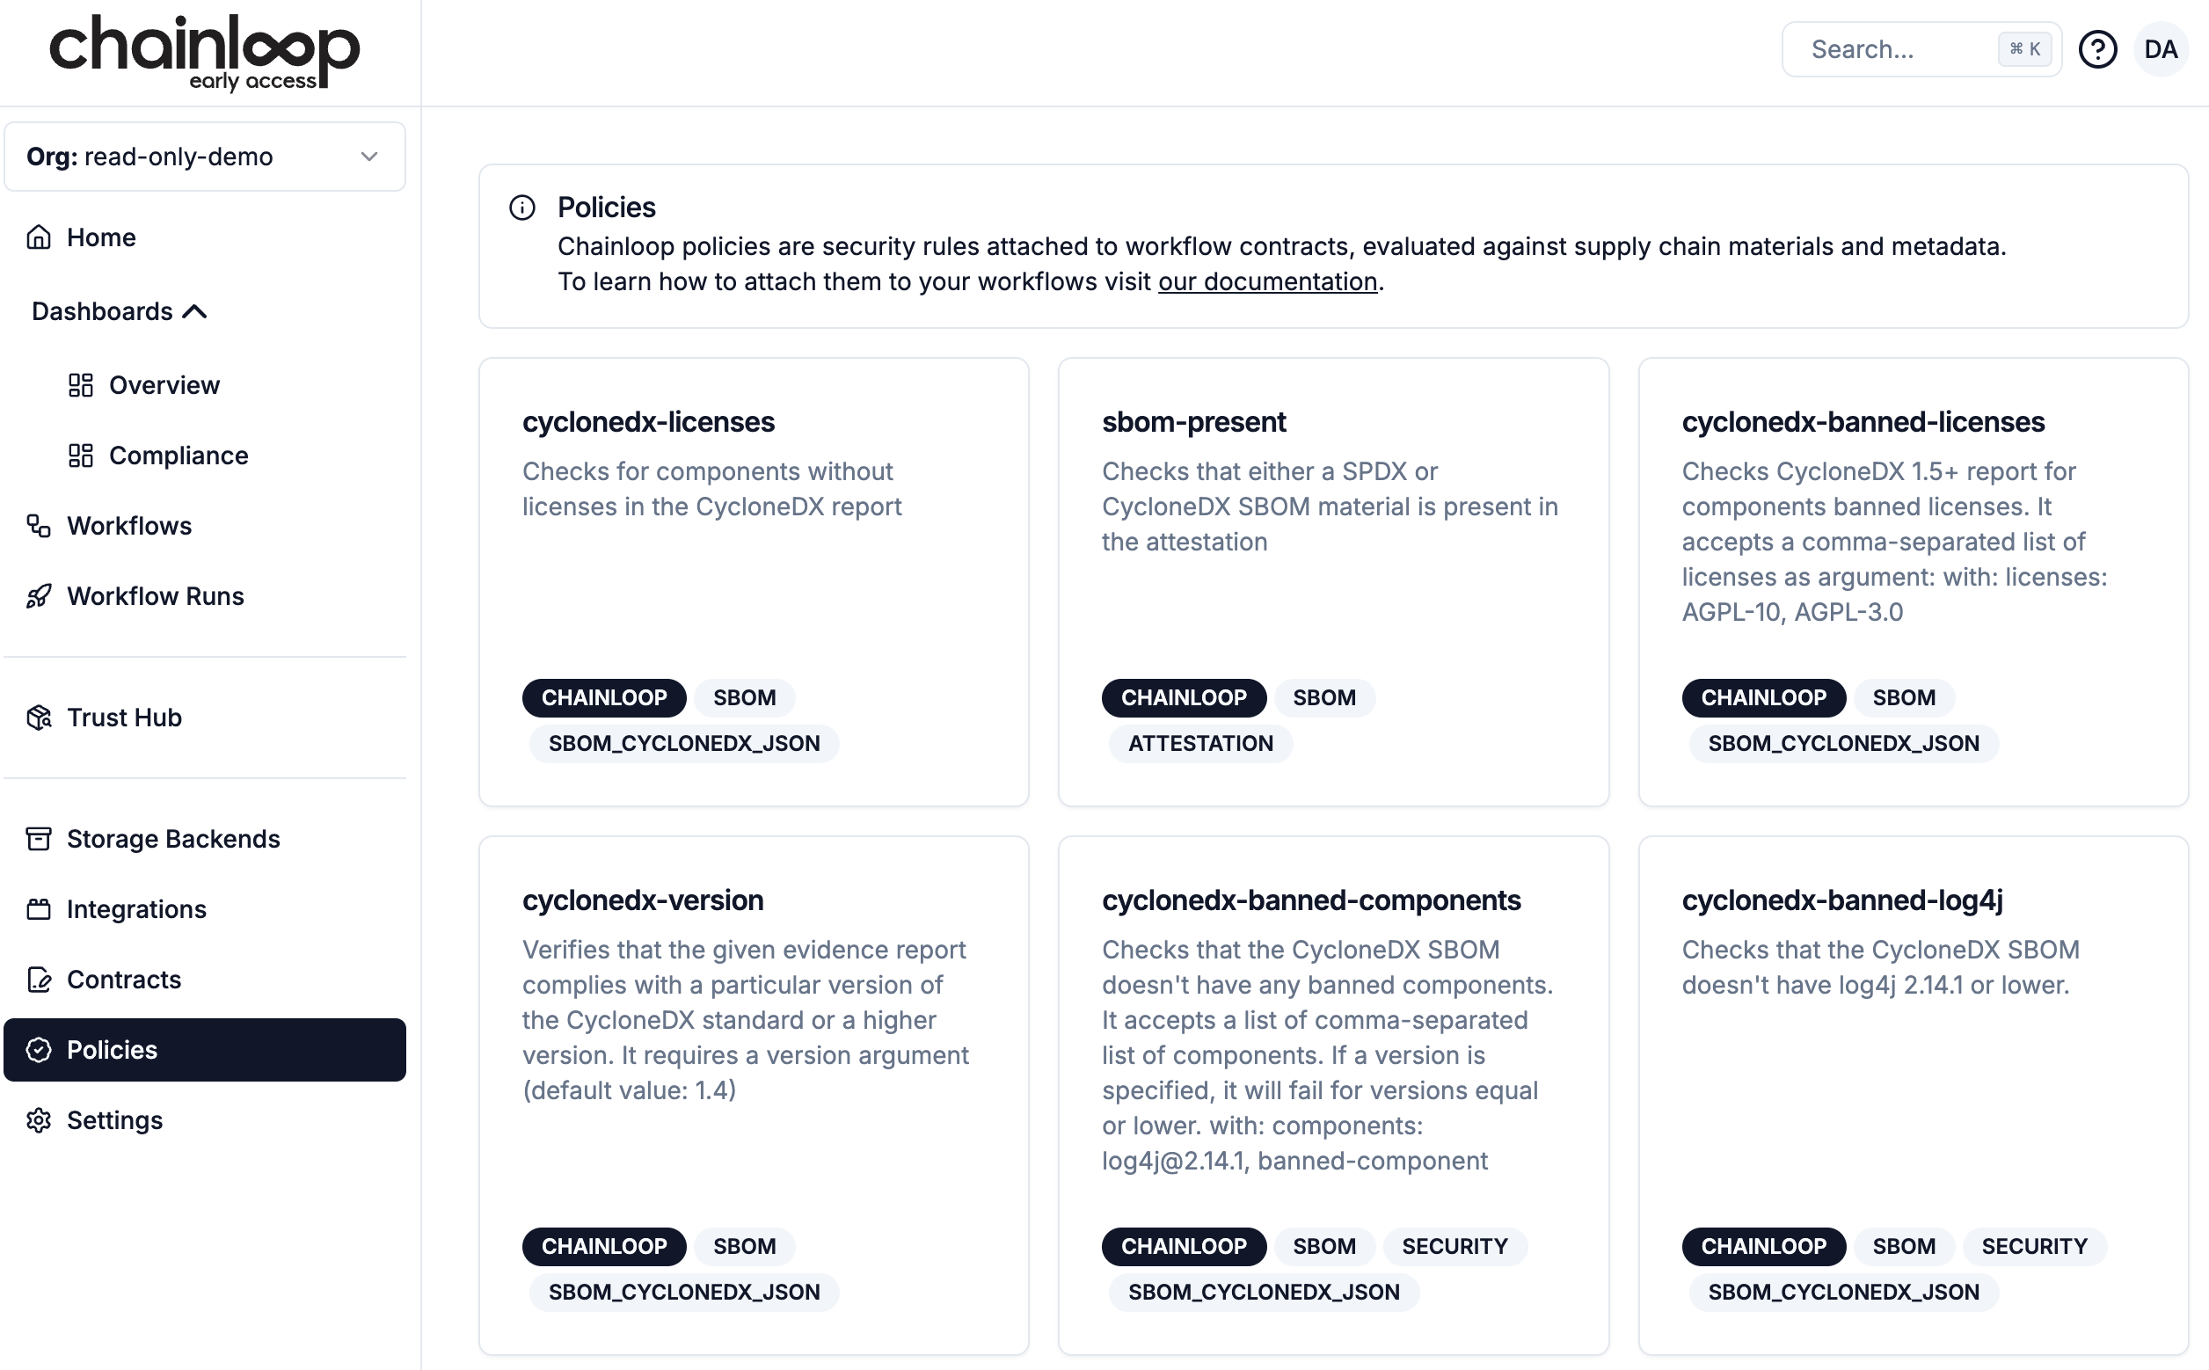Click the Storage Backends archive icon
The height and width of the screenshot is (1370, 2209).
coord(38,839)
